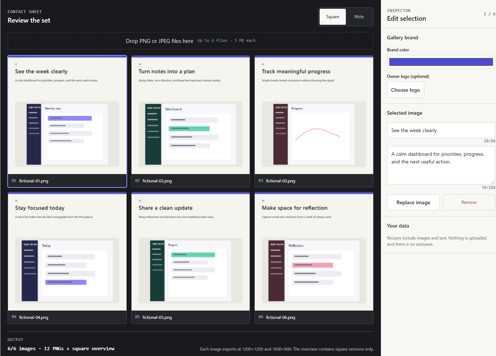
Task: Click the export sizes note in the output bar
Action: point(287,349)
